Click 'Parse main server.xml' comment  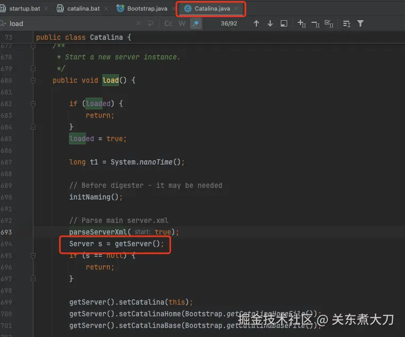tap(119, 220)
